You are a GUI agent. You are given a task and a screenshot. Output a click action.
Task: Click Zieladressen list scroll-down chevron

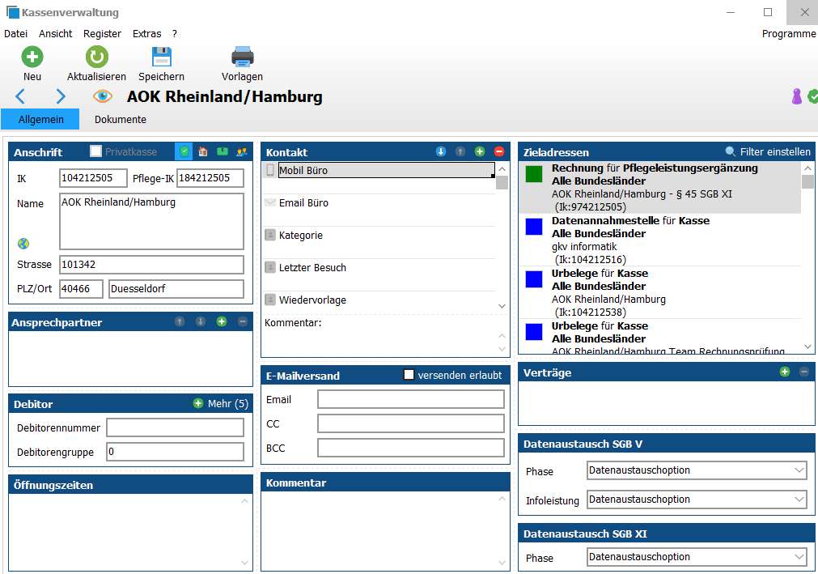coord(807,347)
